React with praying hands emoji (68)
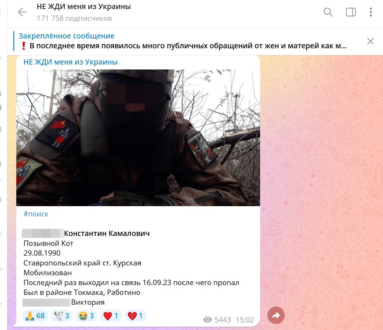Viewport: 383px width, 330px height. [35, 316]
